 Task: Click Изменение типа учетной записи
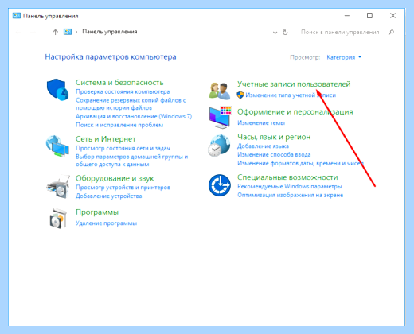click(x=291, y=95)
